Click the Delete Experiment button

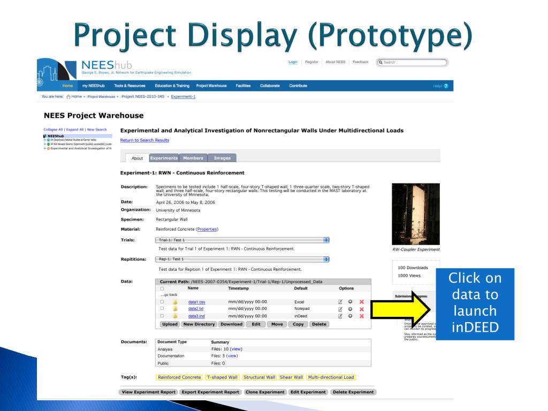pos(353,392)
